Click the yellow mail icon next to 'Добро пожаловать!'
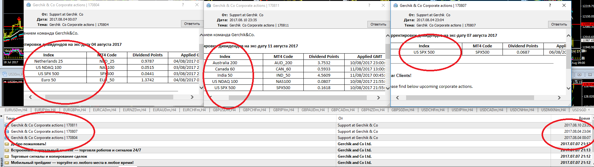 pos(7,144)
